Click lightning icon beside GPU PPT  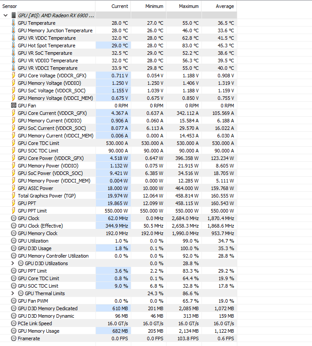(13, 203)
